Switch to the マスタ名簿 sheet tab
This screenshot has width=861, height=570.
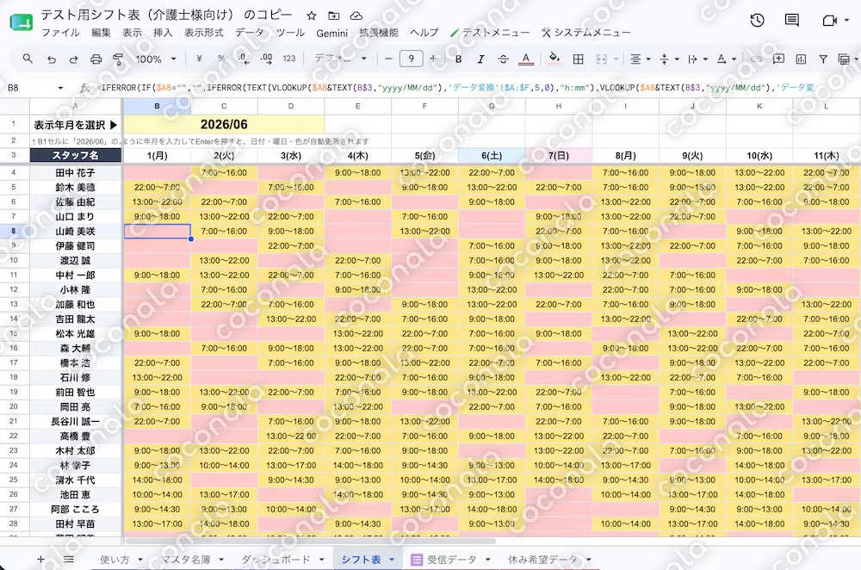(x=186, y=560)
